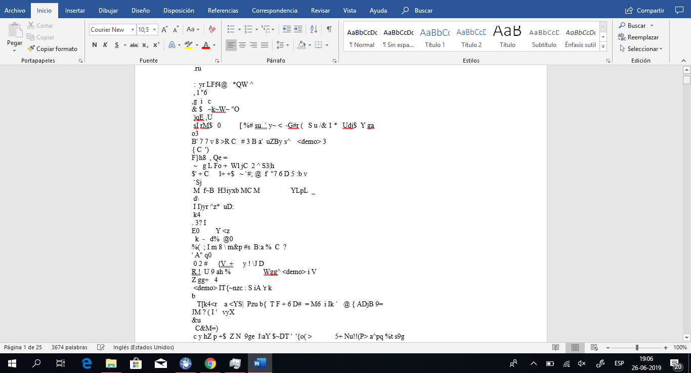
Task: Click the sort A-Z icon
Action: [x=313, y=29]
